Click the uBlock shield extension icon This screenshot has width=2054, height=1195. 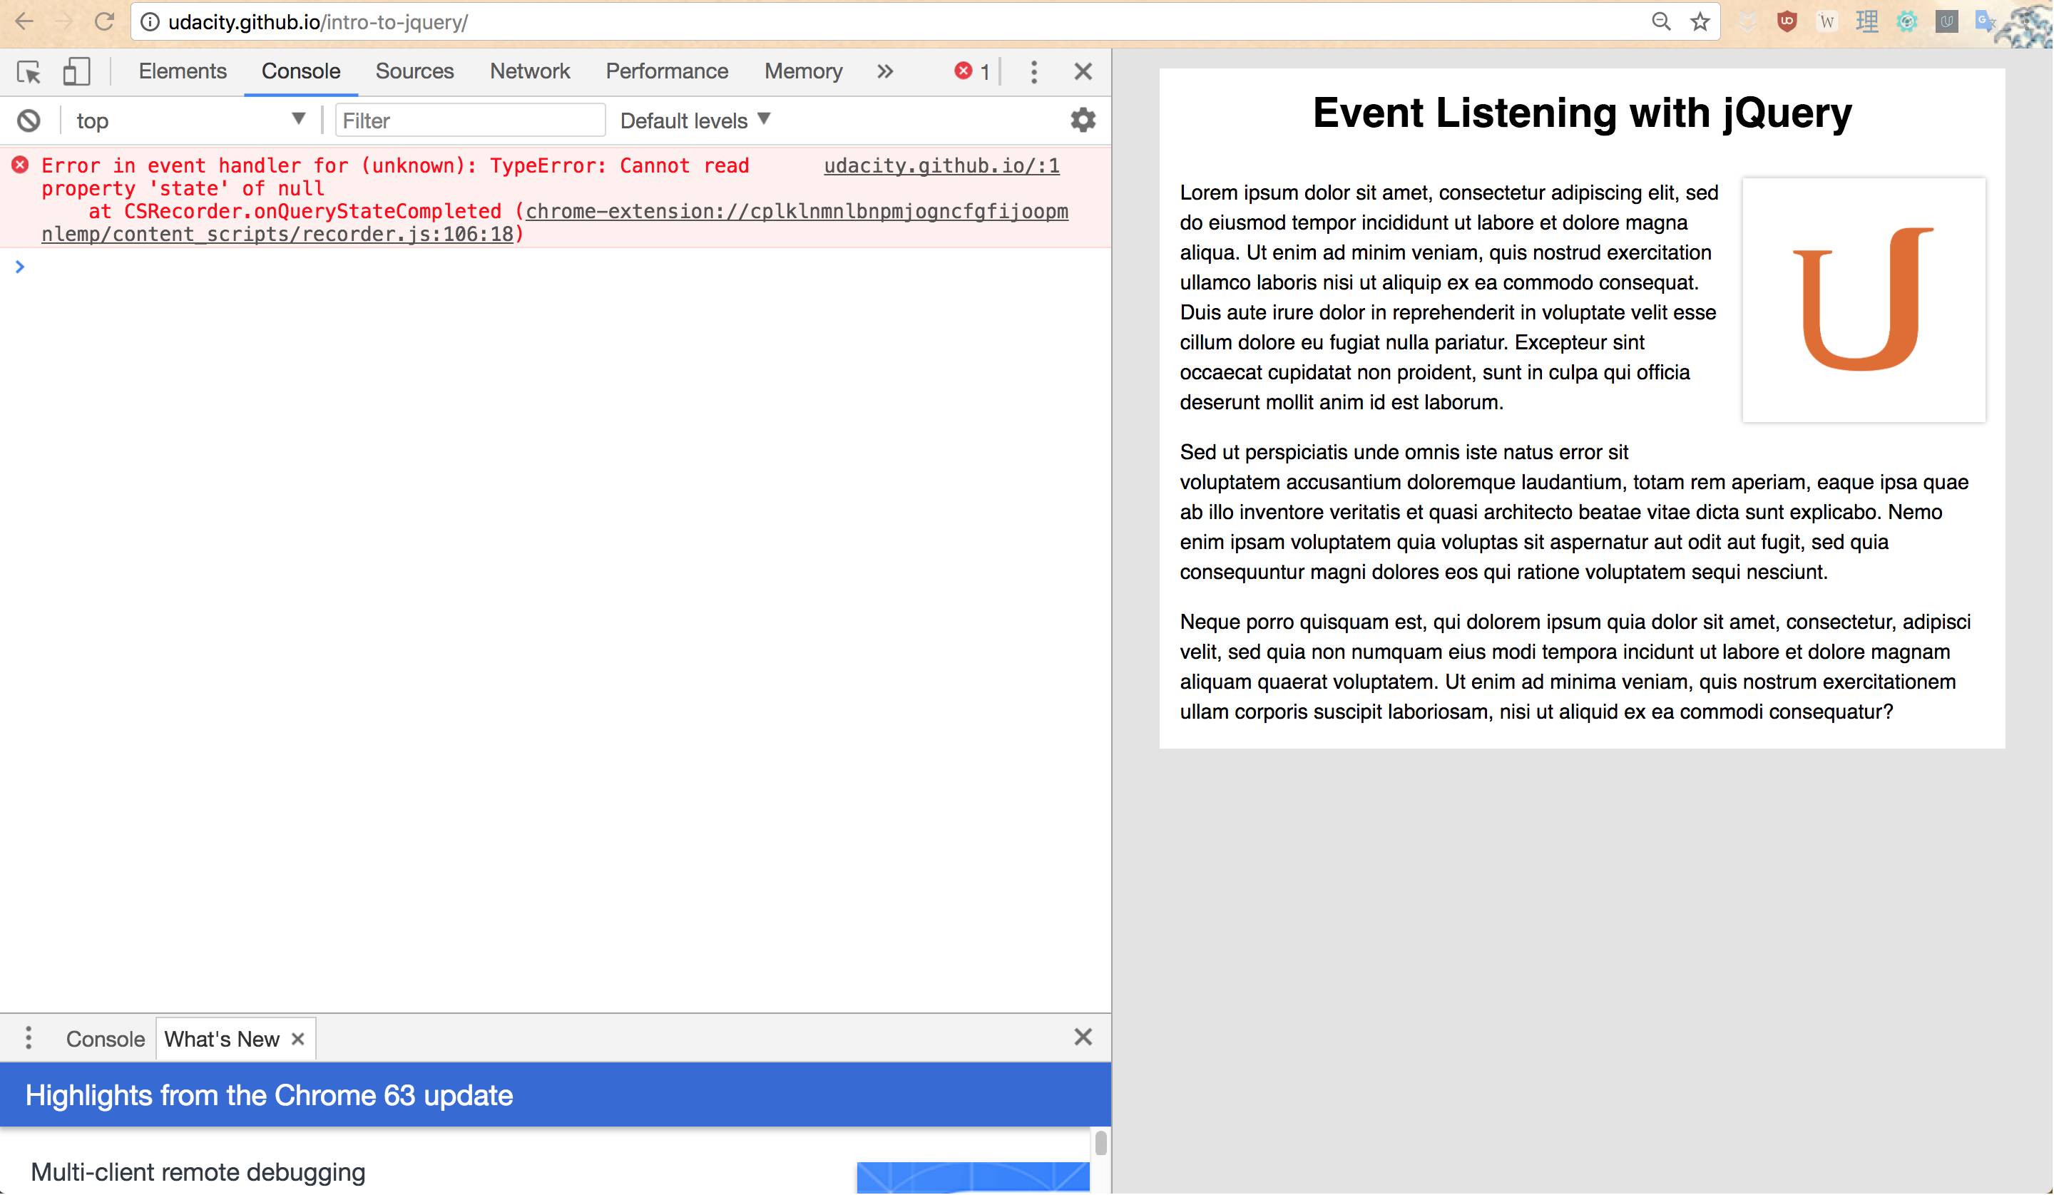click(1787, 22)
